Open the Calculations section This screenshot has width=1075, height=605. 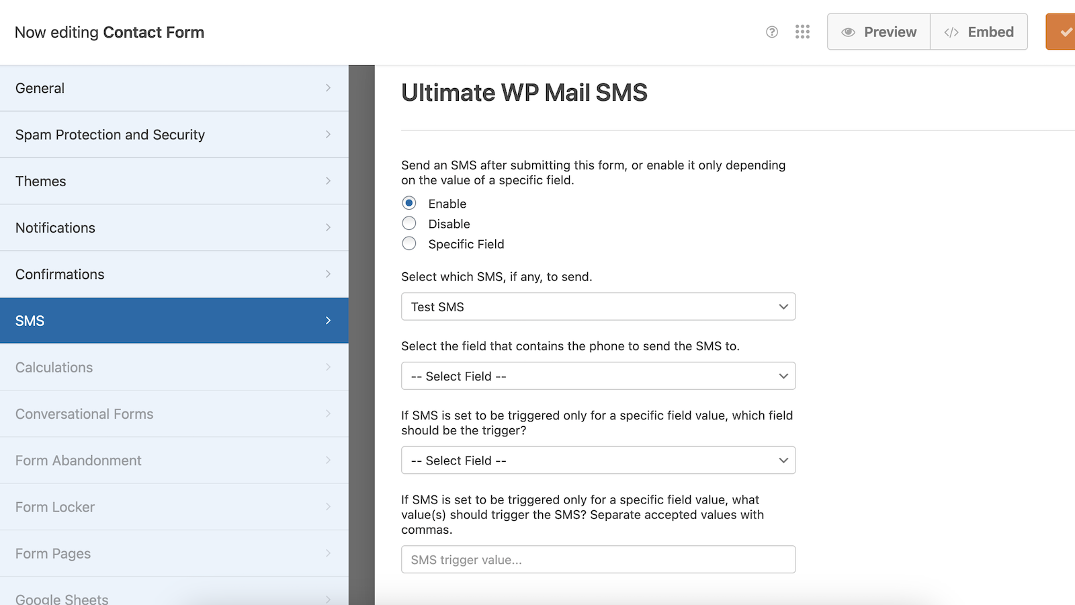(x=174, y=367)
